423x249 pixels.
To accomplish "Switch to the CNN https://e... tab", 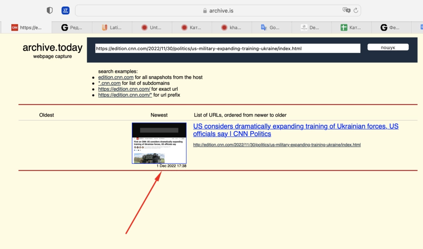I will coord(27,27).
